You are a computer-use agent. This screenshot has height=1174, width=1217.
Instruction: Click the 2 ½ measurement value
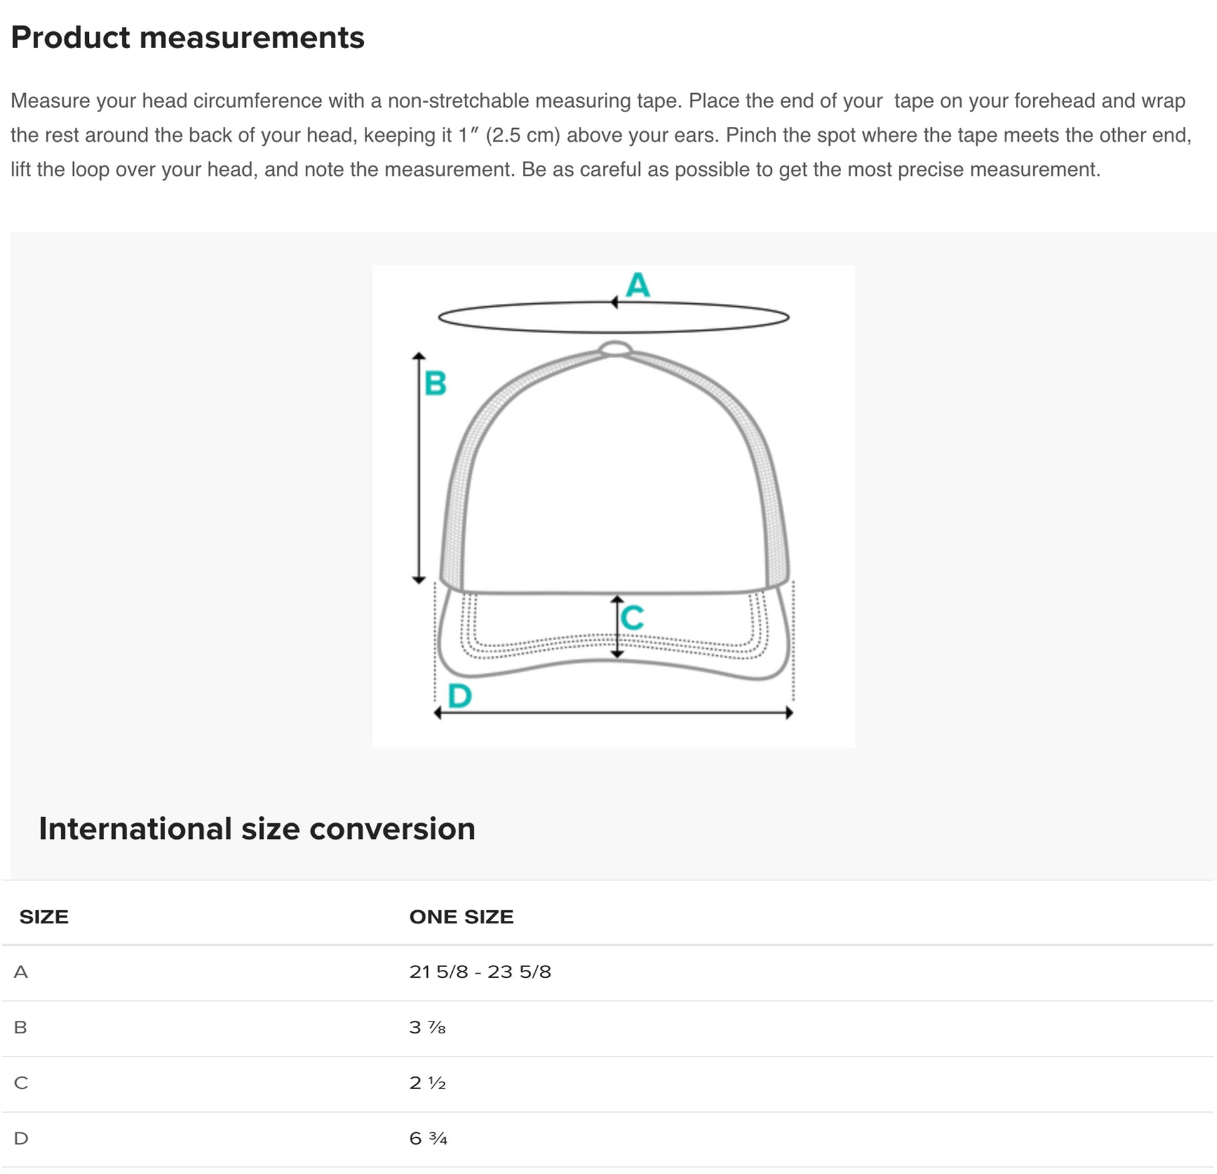[428, 1083]
